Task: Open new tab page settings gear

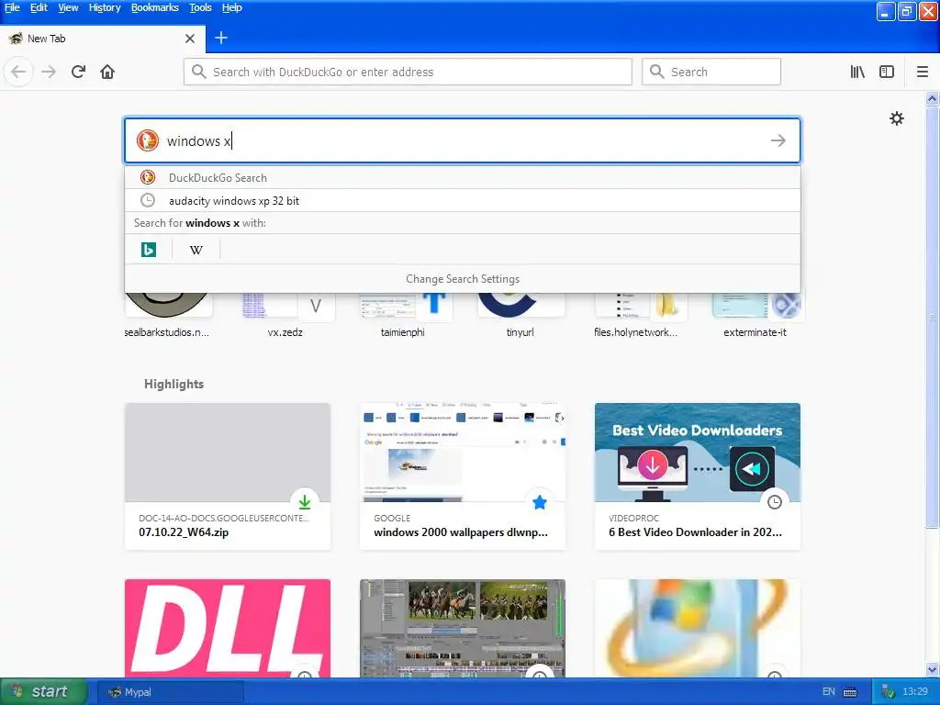Action: [896, 118]
